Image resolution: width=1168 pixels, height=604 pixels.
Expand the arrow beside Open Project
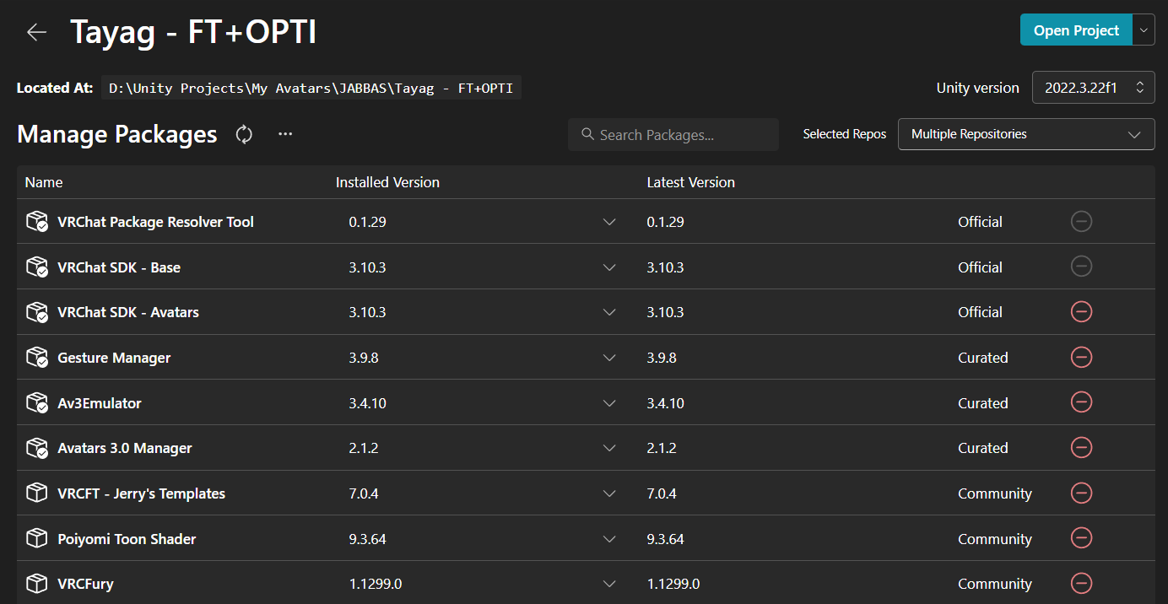[x=1143, y=30]
